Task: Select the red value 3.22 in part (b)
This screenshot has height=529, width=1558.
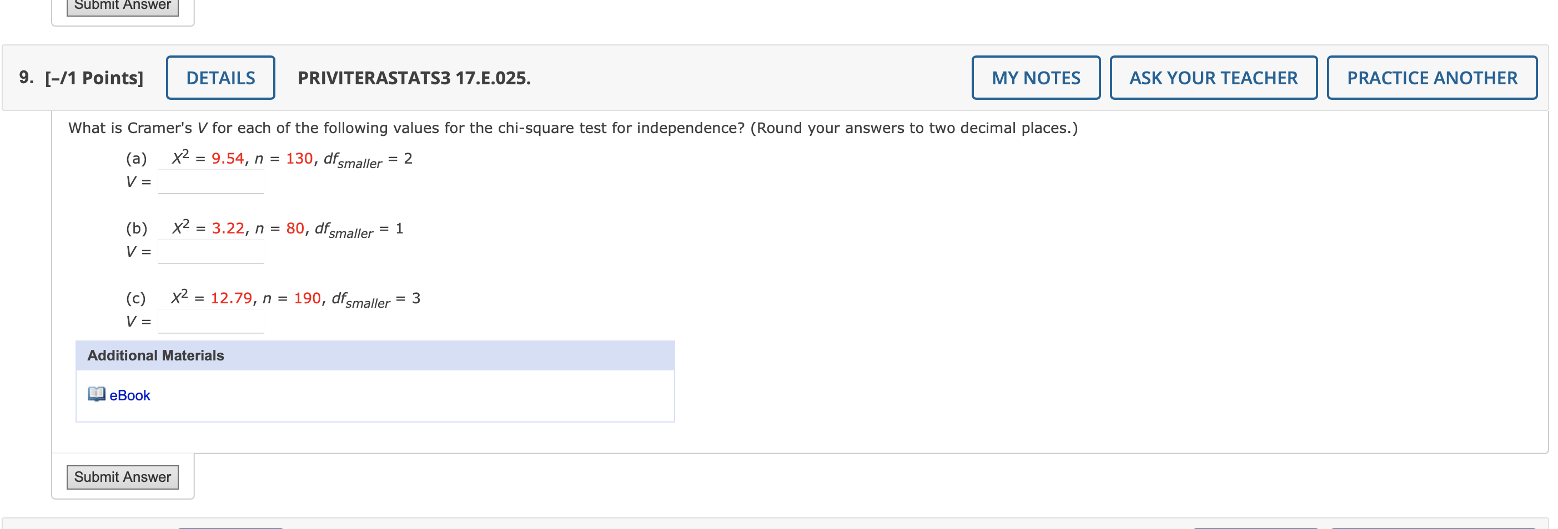Action: tap(229, 228)
